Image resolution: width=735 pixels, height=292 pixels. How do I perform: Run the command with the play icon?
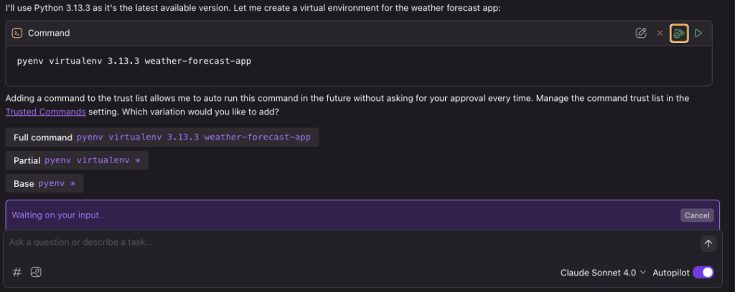698,33
